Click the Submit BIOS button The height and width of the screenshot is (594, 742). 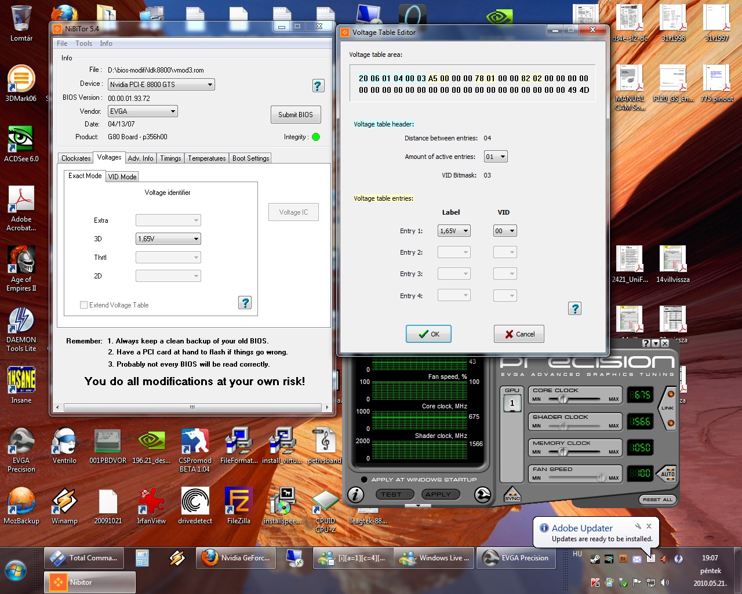coord(296,115)
